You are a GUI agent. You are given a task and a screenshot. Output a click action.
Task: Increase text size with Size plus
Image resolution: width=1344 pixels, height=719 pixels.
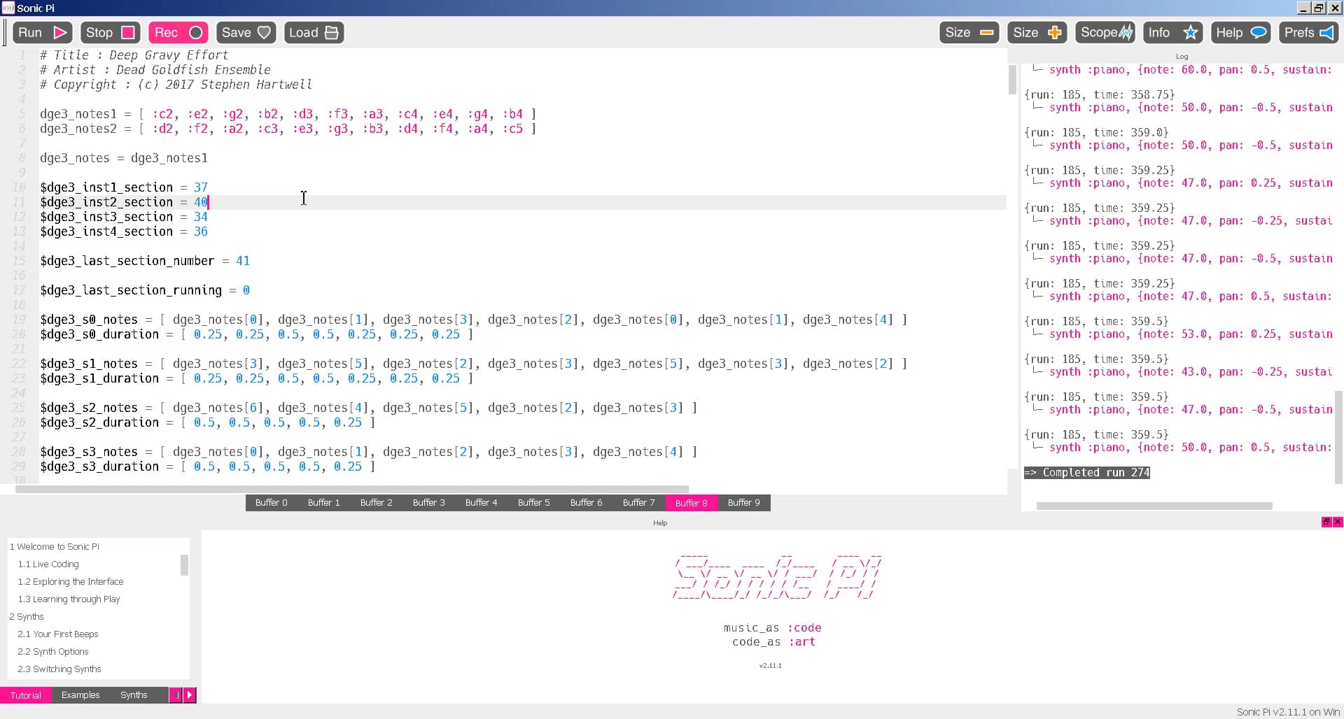click(x=1037, y=33)
